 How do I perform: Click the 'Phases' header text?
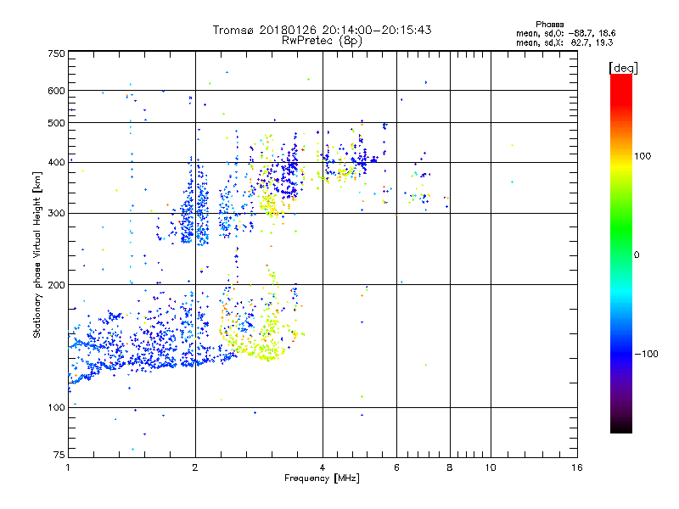pos(549,25)
